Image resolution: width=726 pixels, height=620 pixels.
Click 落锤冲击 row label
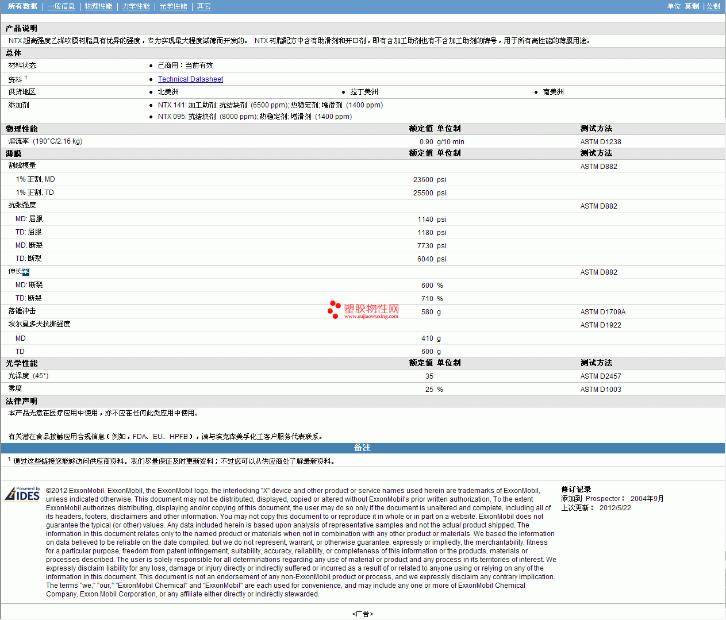pyautogui.click(x=22, y=311)
